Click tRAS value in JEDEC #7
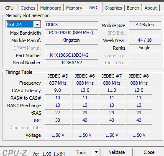 tap(112, 113)
